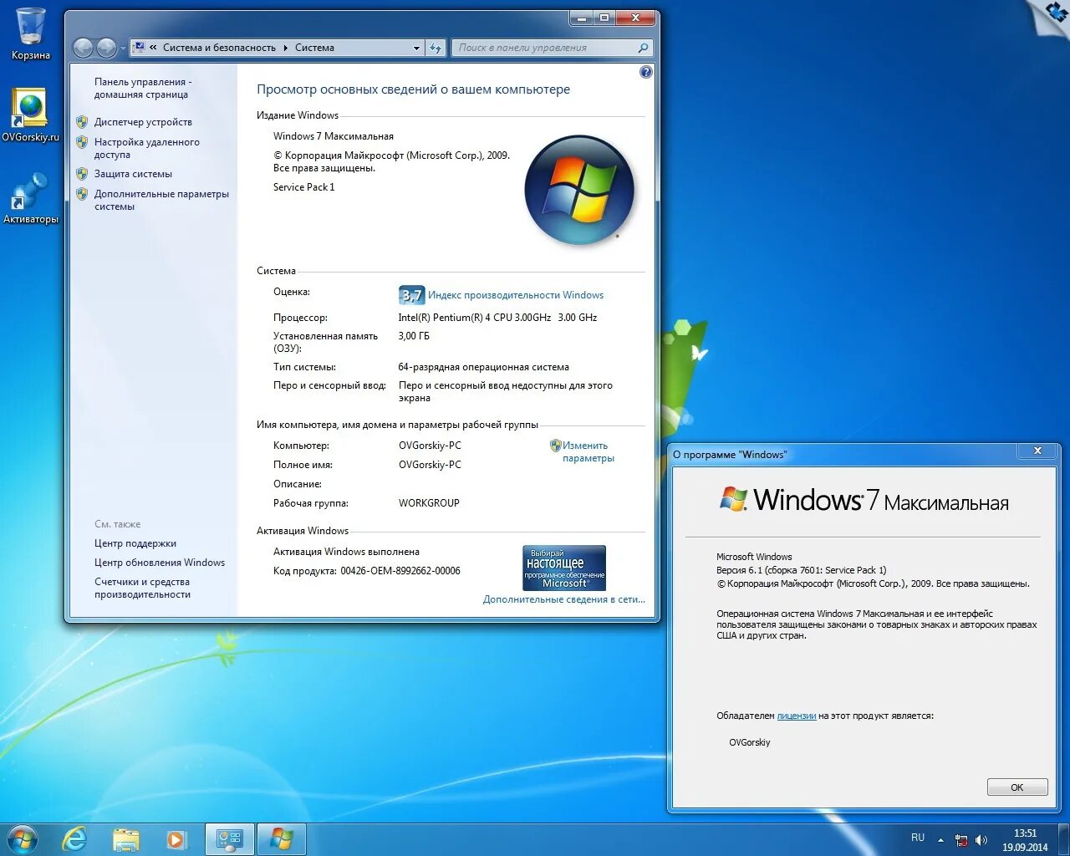Click the 3,00 ГБ memory value
Screen dimensions: 1070x856
click(414, 336)
